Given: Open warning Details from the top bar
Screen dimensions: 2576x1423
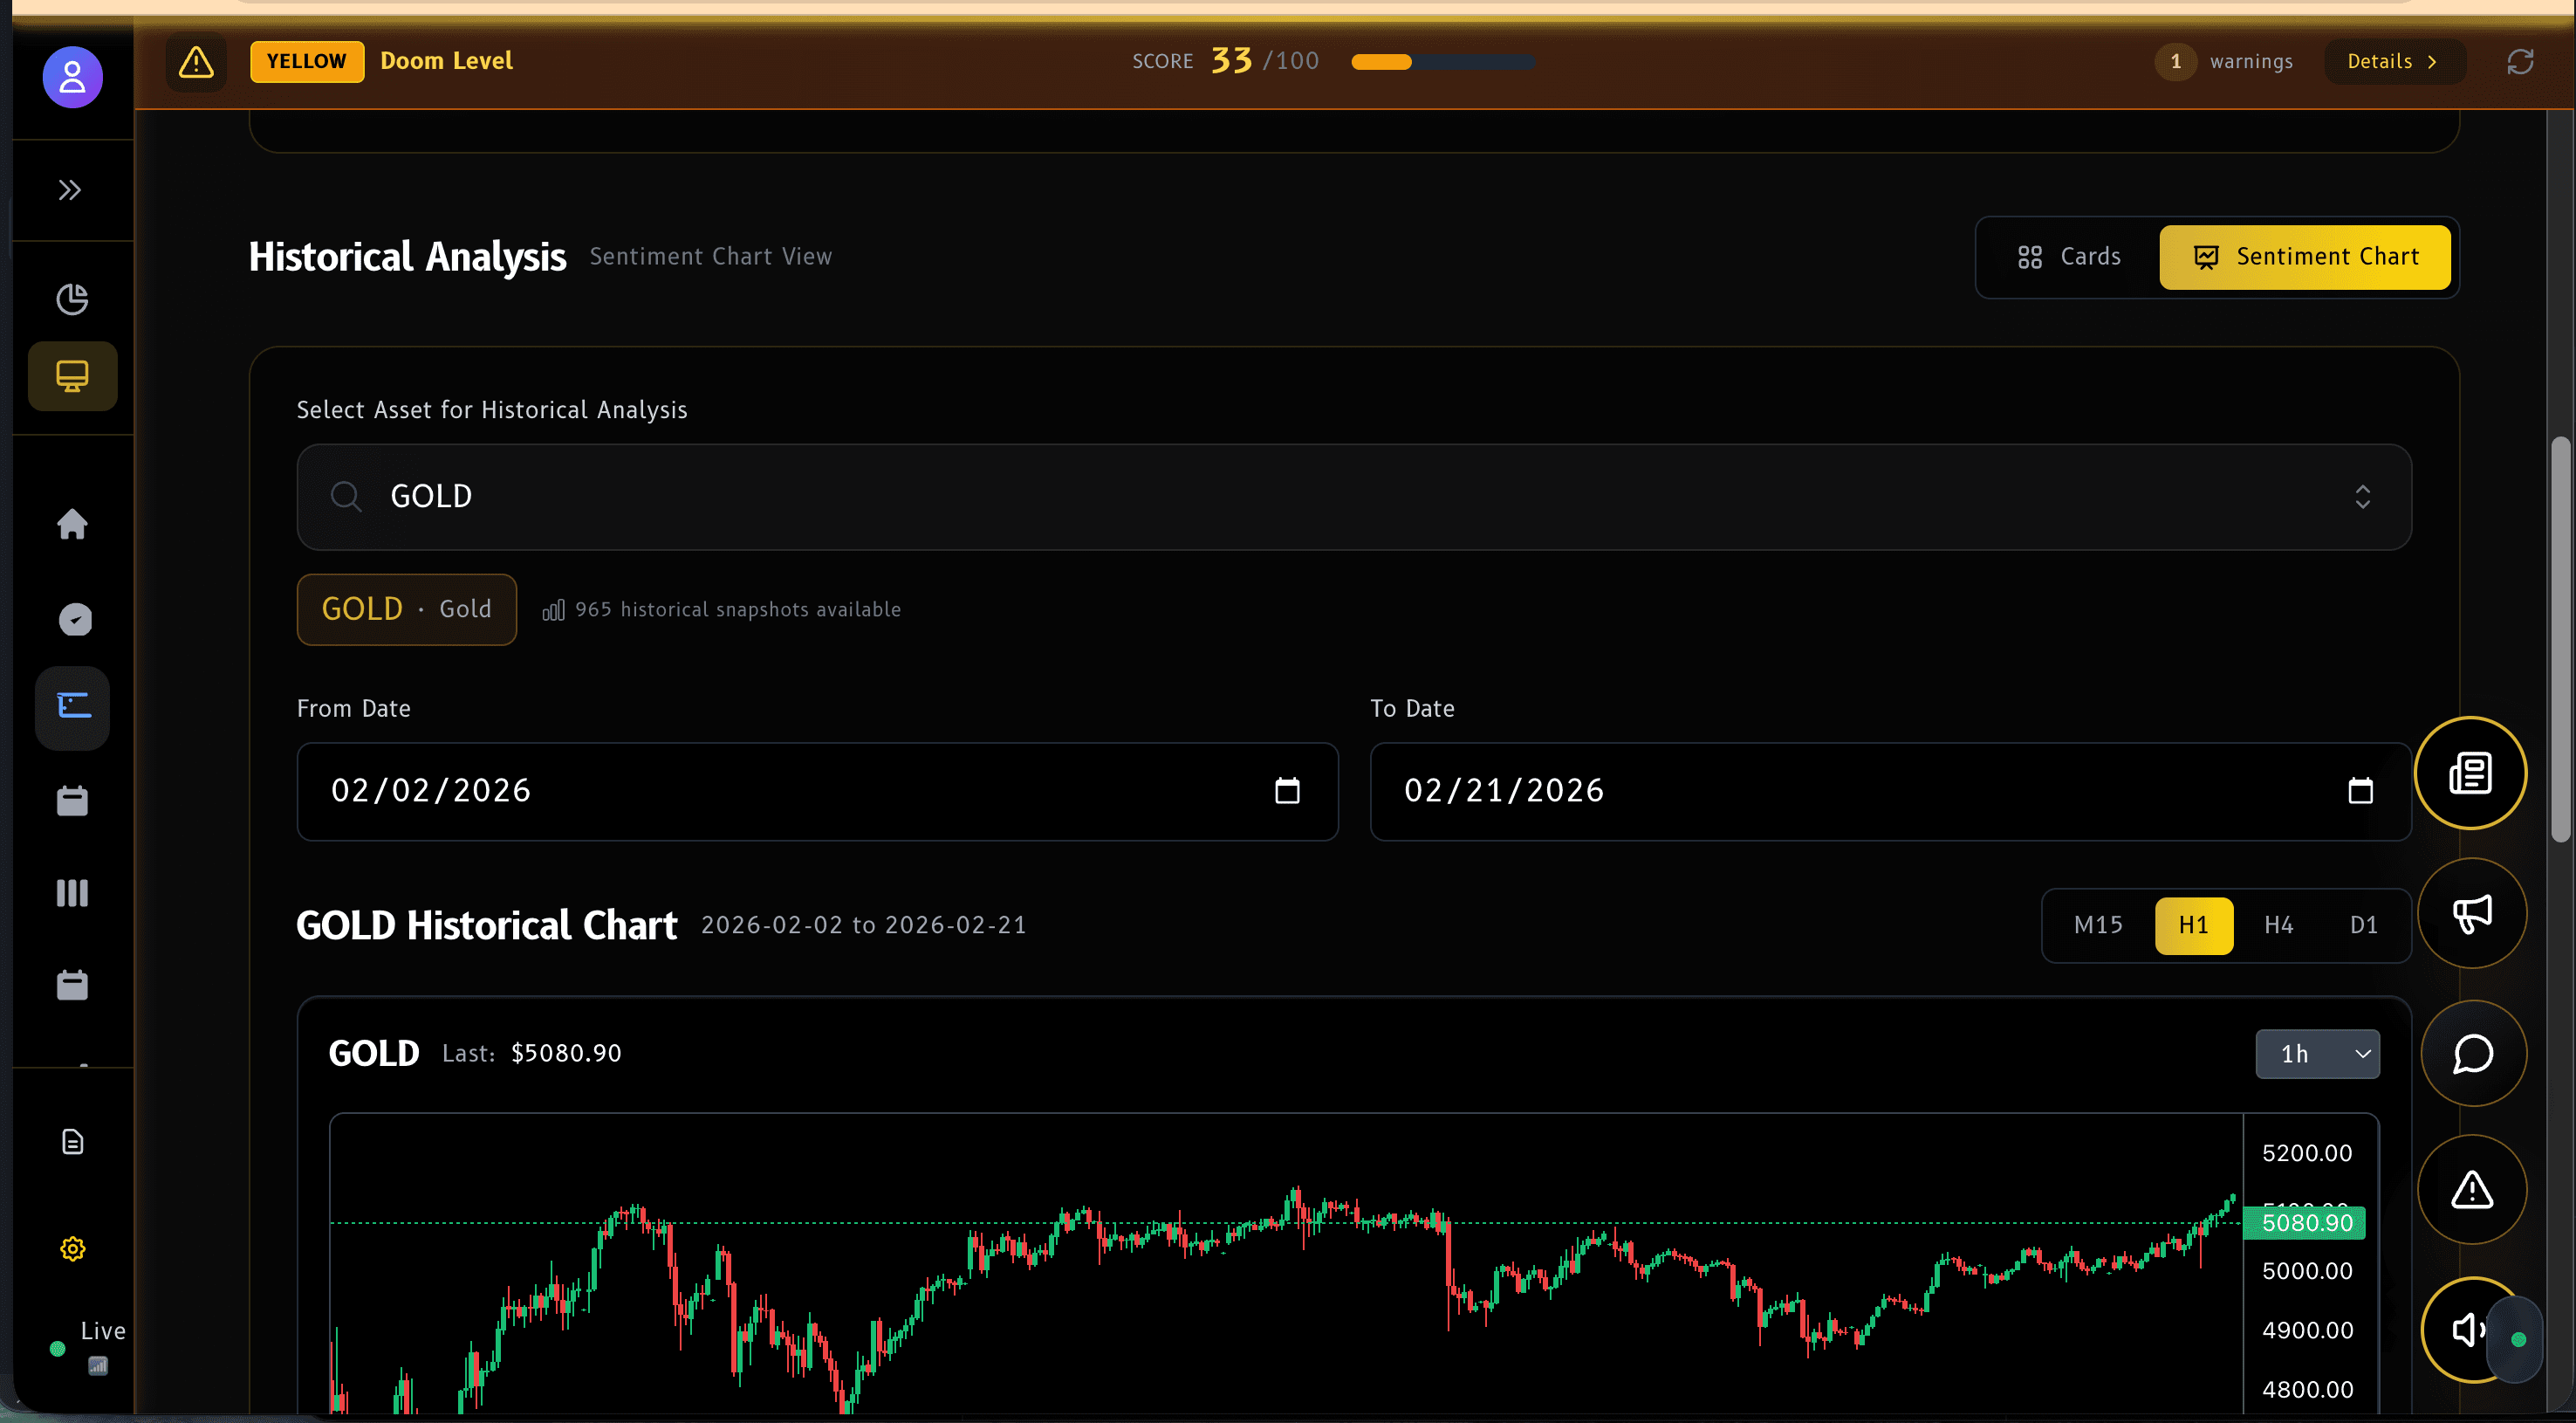Looking at the screenshot, I should click(2392, 61).
